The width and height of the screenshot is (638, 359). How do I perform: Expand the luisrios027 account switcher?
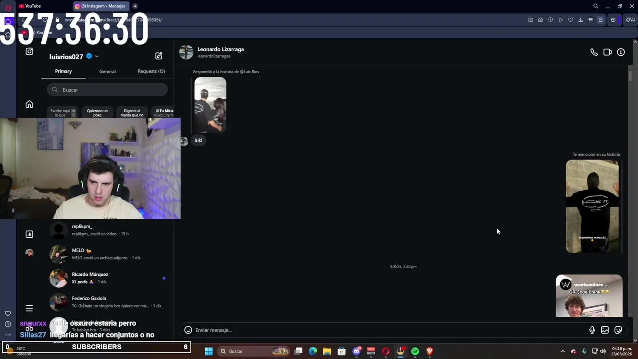coord(96,56)
